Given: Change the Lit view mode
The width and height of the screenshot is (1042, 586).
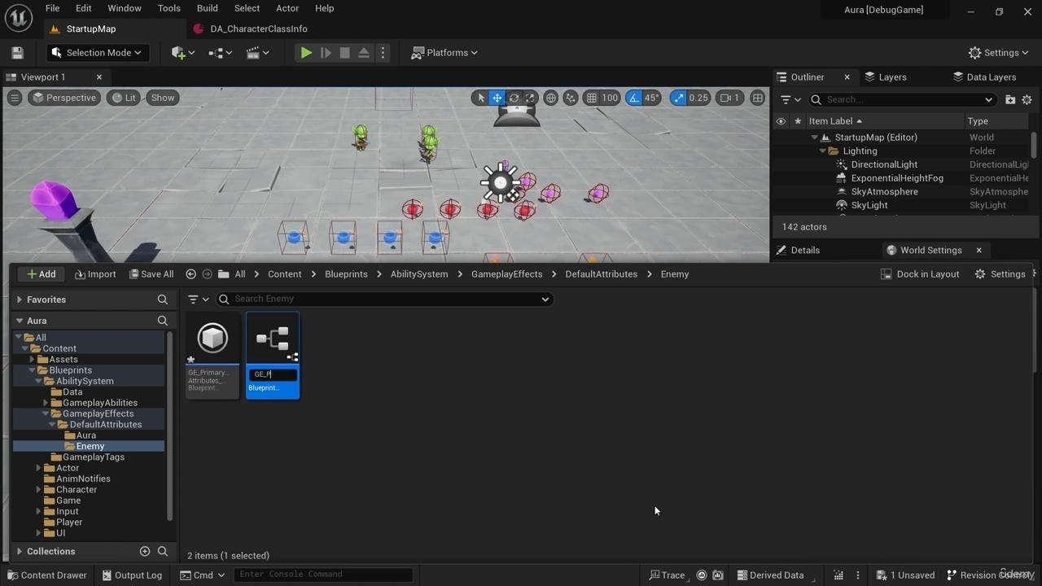Looking at the screenshot, I should 124,98.
